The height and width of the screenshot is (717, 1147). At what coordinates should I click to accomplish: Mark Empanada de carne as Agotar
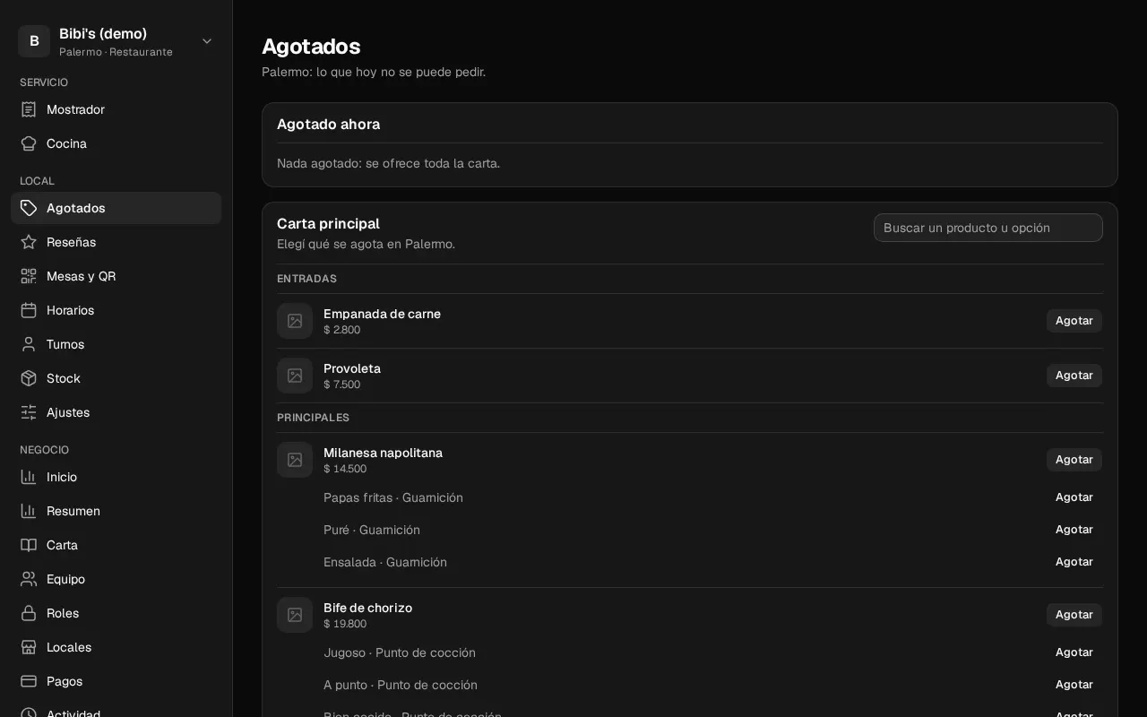(1074, 321)
